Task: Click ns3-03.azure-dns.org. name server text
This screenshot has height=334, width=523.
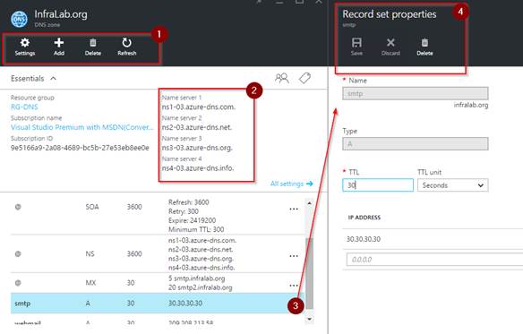Action: (197, 148)
